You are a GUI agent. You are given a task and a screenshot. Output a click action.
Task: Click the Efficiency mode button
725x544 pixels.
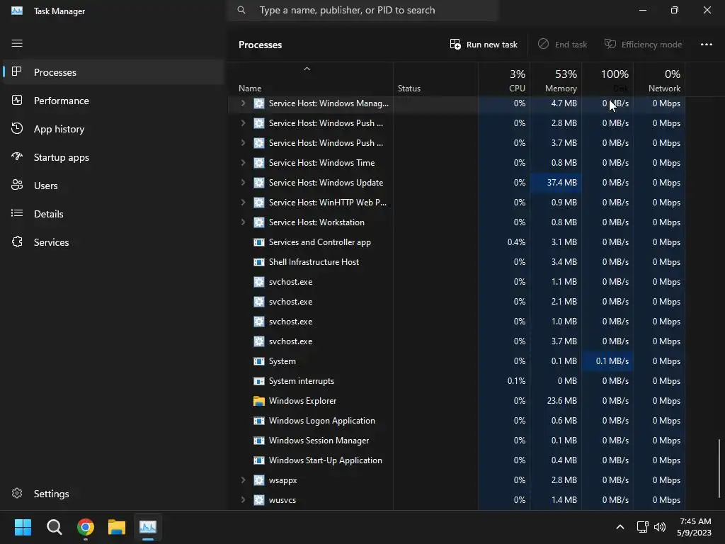(x=643, y=45)
